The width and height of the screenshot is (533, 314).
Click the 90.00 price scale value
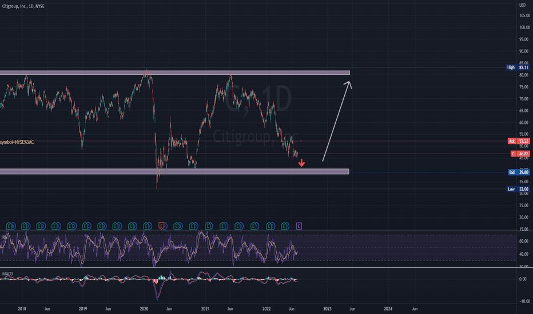524,51
